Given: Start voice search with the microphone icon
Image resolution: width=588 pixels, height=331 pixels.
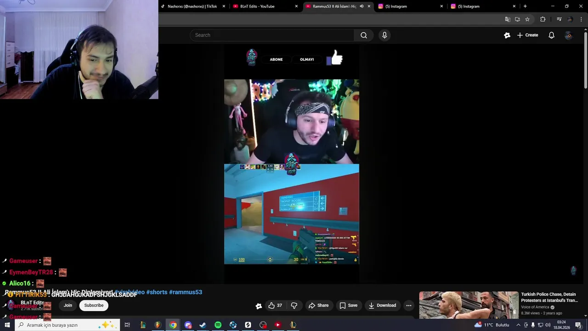Looking at the screenshot, I should pos(384,35).
